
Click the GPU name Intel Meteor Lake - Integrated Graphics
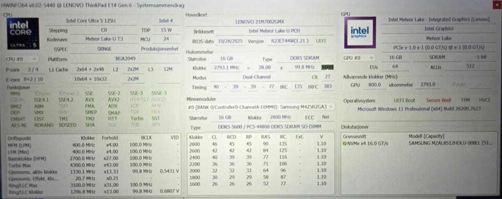[439, 19]
